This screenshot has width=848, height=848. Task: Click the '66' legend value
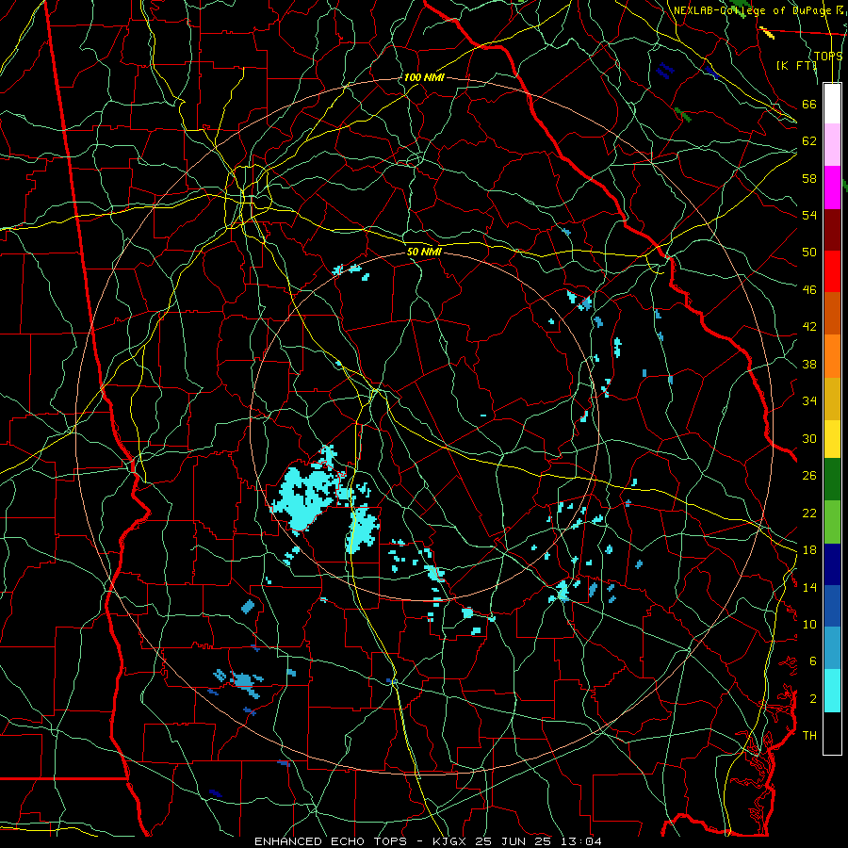[x=809, y=105]
